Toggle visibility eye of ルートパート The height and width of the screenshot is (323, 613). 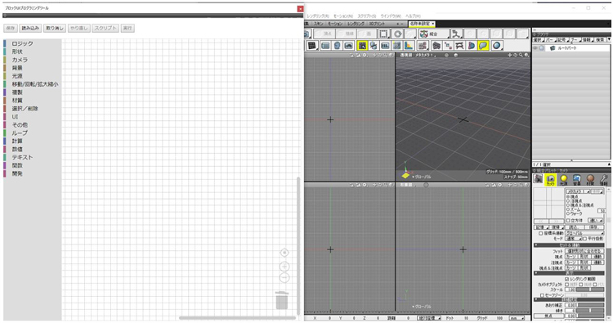535,48
